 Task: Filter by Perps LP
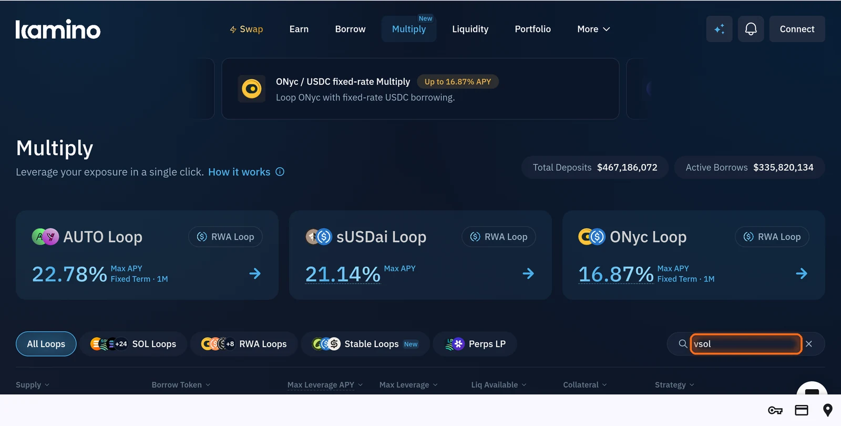(x=475, y=344)
